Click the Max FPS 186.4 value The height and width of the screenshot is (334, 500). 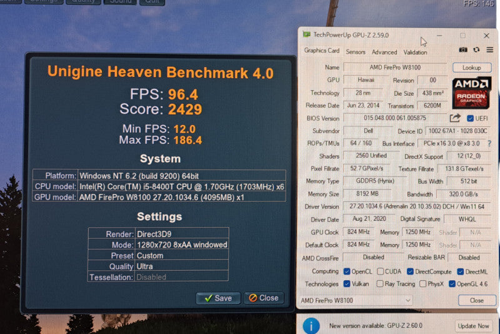pyautogui.click(x=188, y=140)
